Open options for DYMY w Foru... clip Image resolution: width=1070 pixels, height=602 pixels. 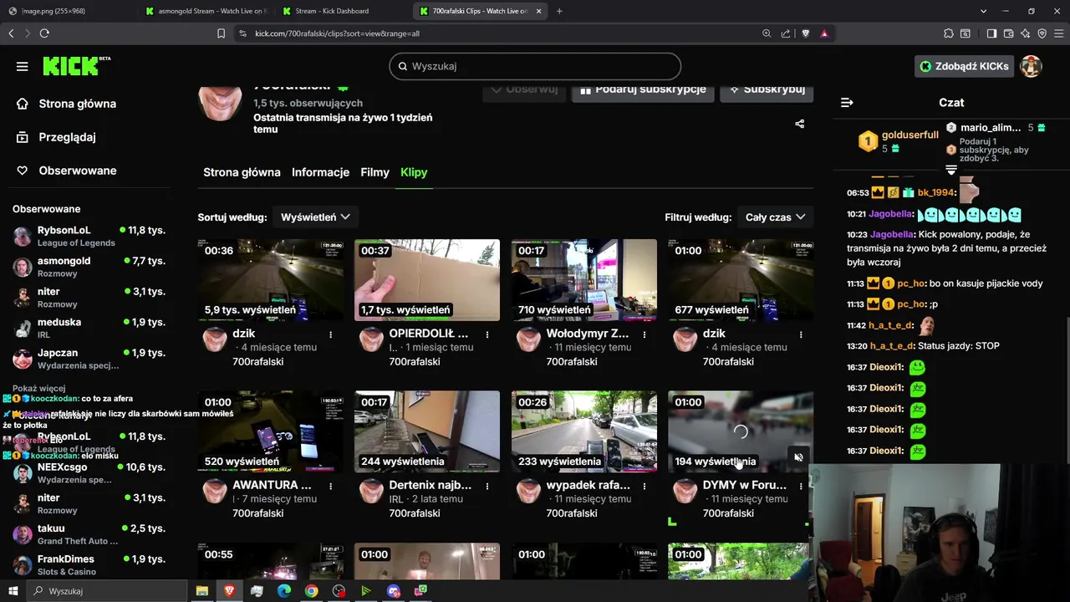click(x=801, y=486)
